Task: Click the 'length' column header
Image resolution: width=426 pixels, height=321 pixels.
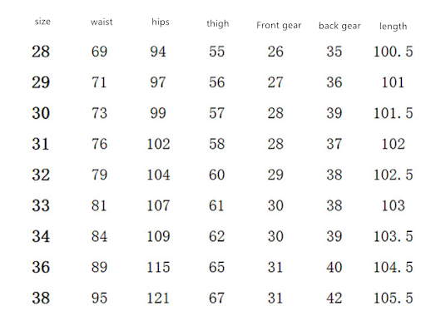Action: point(393,27)
